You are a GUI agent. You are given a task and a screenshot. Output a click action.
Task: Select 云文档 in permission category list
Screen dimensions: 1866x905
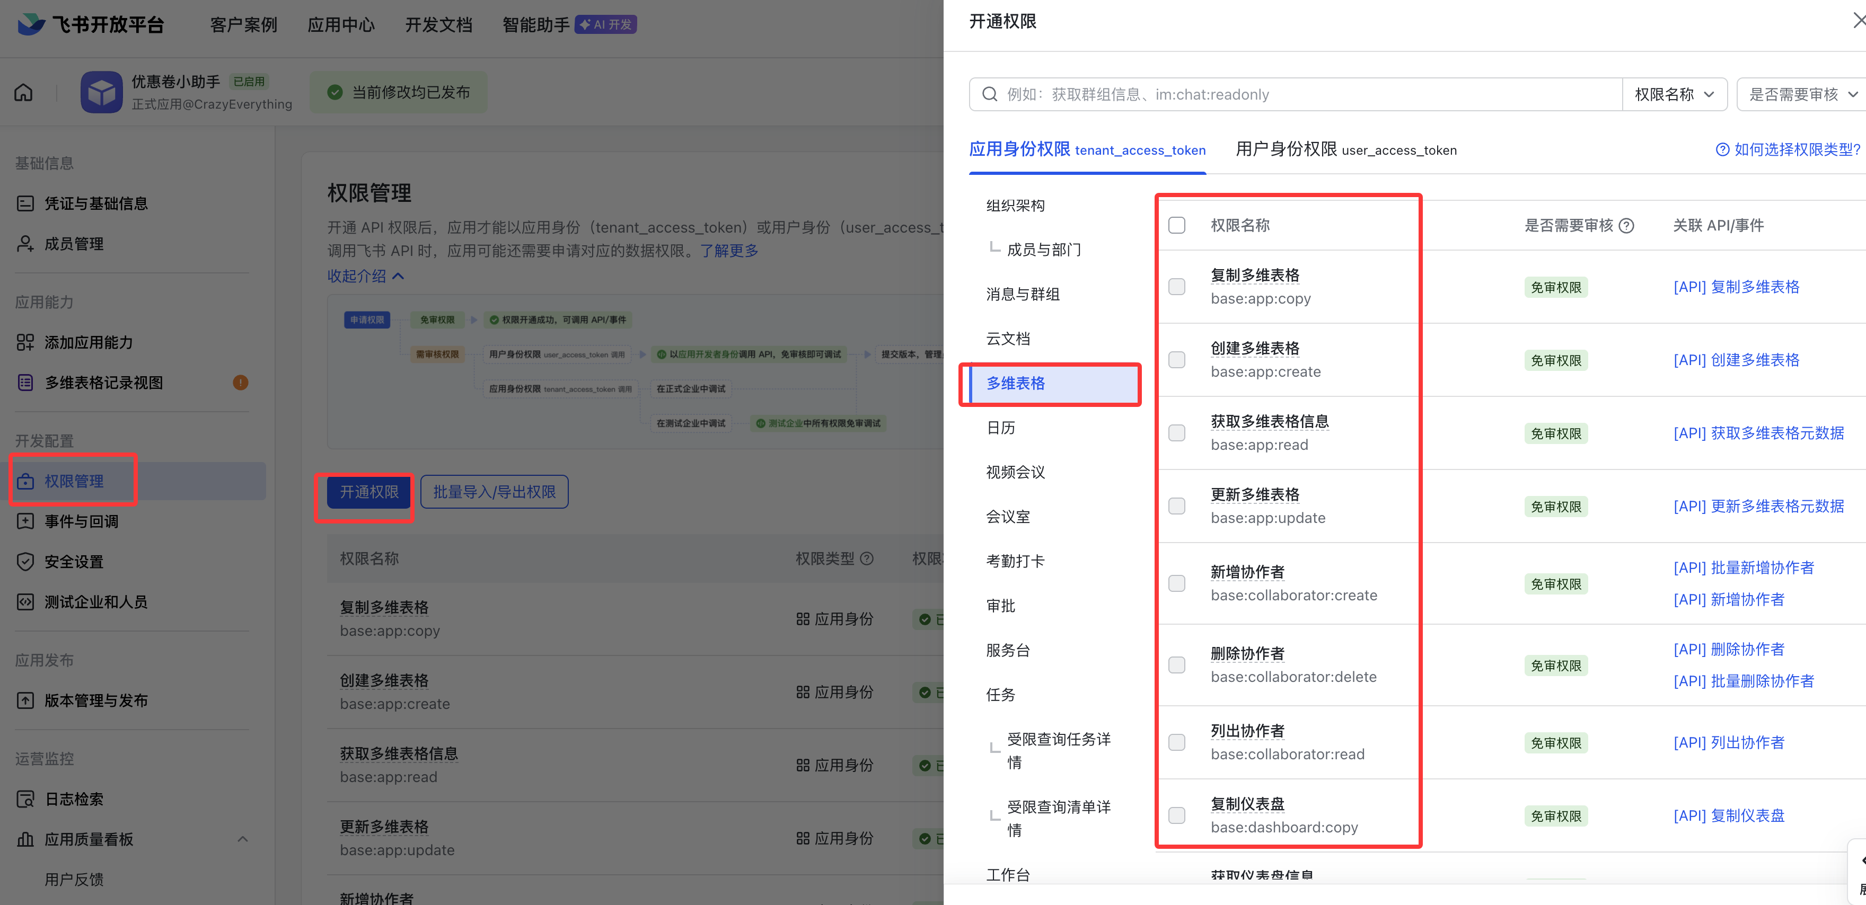coord(1008,339)
